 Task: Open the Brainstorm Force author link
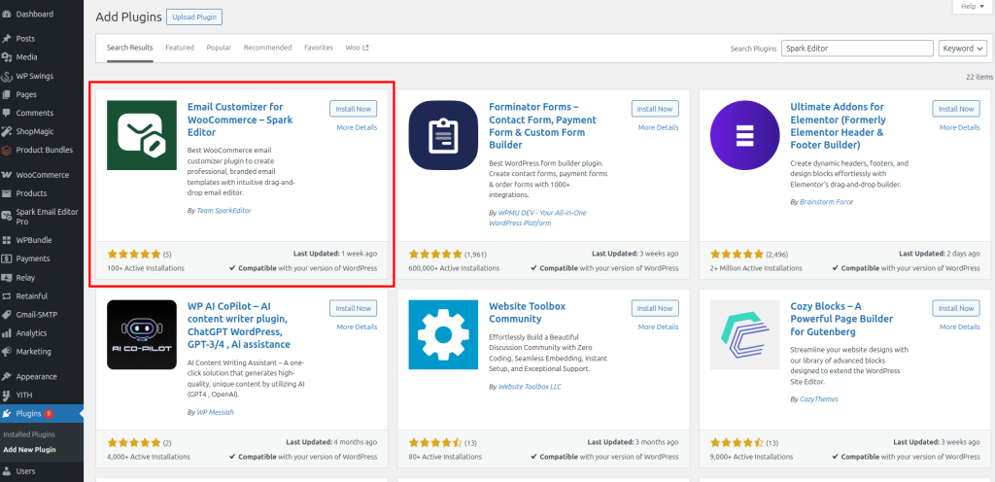coord(826,202)
